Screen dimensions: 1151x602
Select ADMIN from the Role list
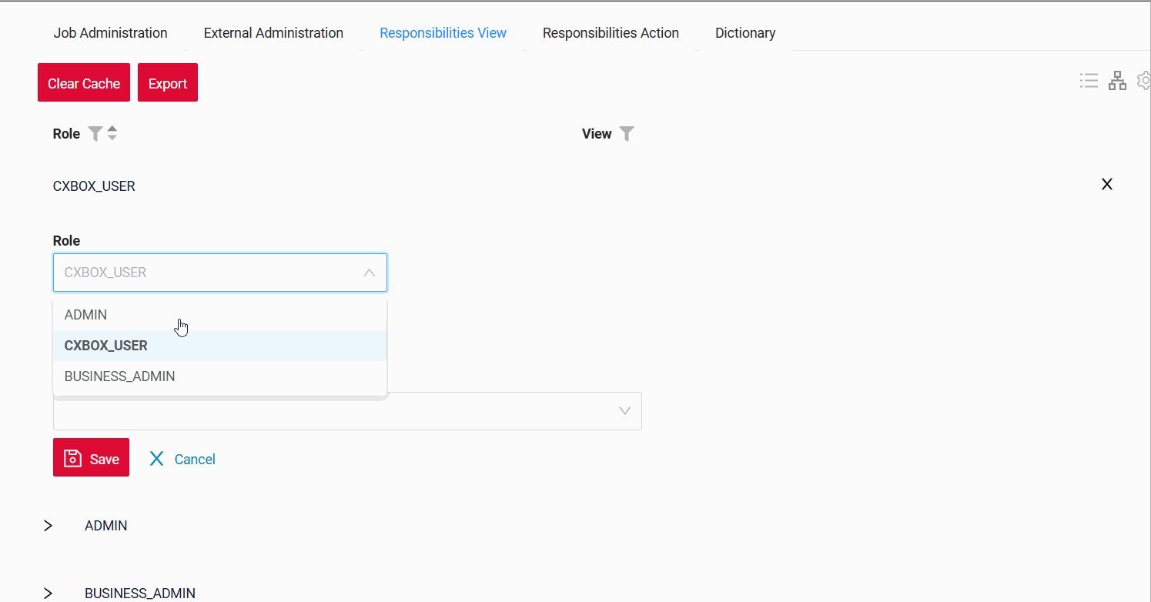(x=86, y=315)
